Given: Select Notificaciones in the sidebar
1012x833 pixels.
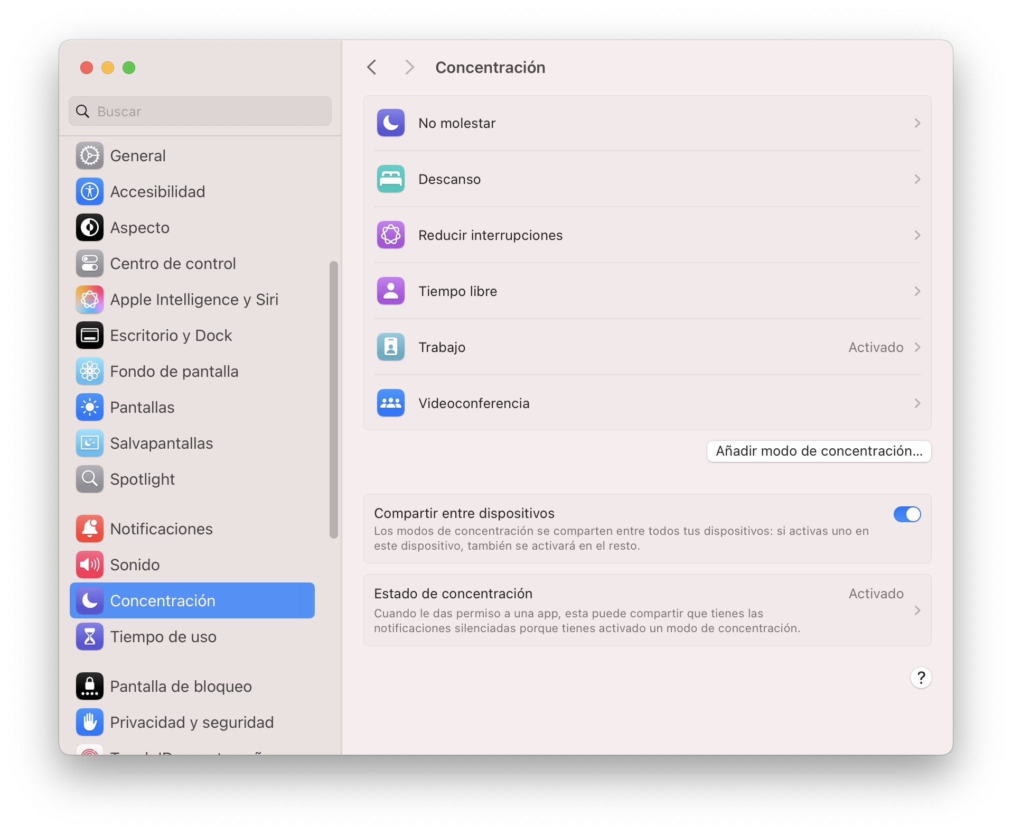Looking at the screenshot, I should pyautogui.click(x=192, y=529).
